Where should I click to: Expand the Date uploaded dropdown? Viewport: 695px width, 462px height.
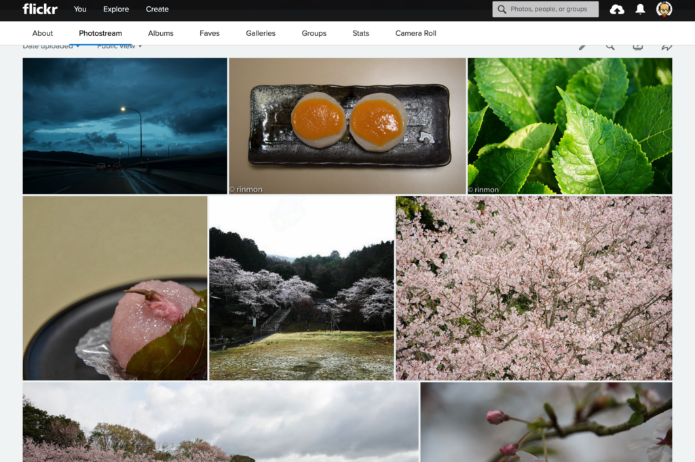tap(51, 47)
